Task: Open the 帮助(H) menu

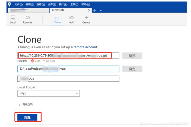Action: 86,4
